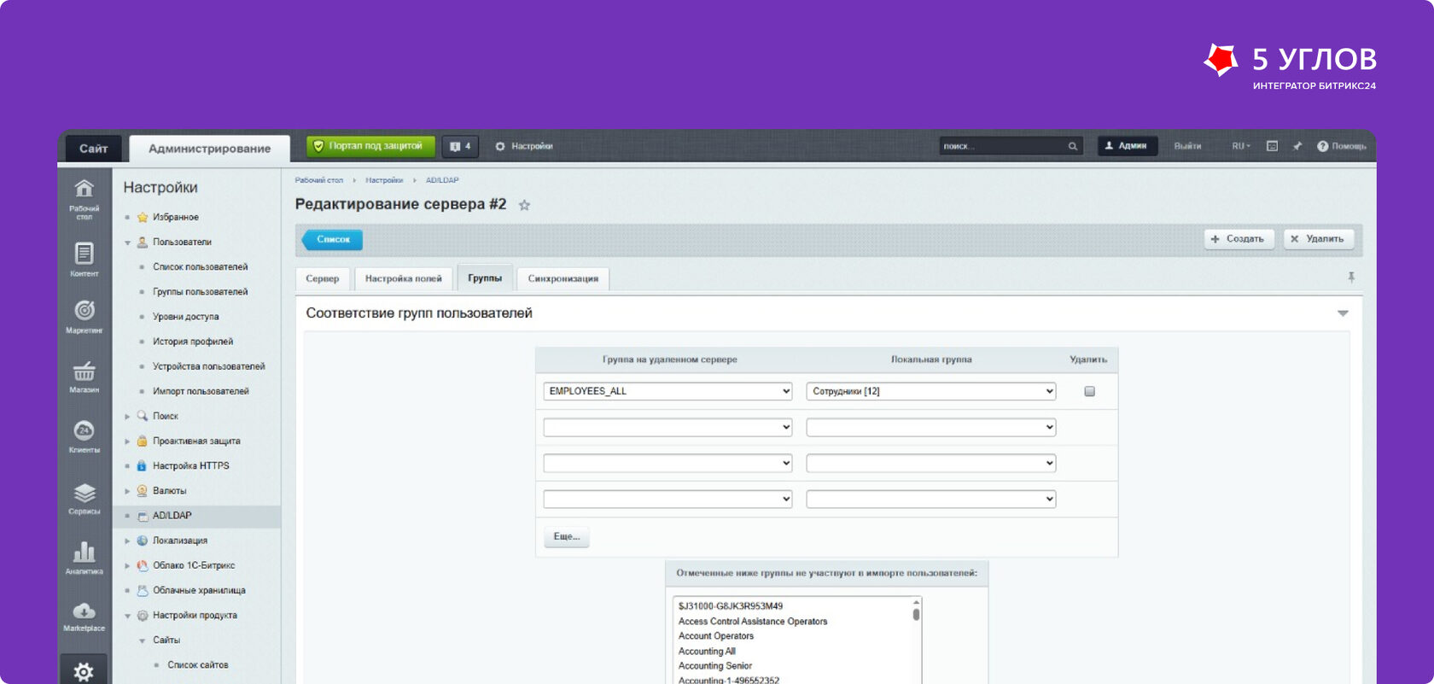
Task: Open Уровни доступа
Action: click(185, 317)
